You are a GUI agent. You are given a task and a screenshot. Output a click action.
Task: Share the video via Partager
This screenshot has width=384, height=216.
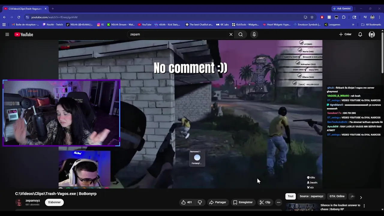point(218,202)
